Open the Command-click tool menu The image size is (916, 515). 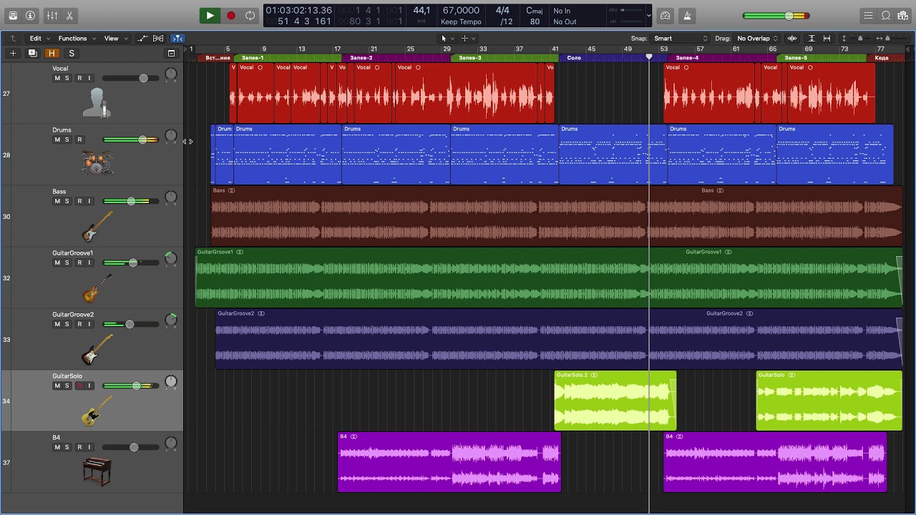[468, 38]
